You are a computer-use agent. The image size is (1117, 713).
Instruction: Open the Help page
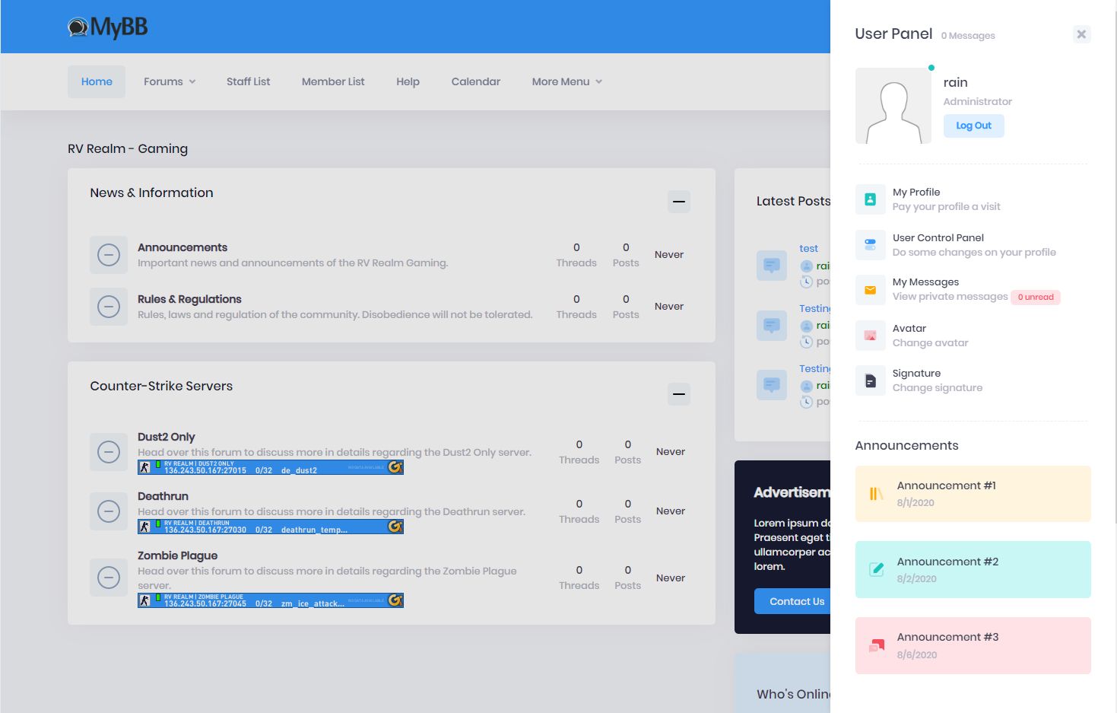408,81
